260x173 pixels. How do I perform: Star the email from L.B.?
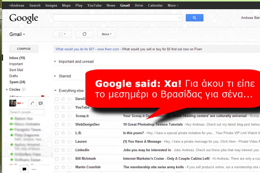coord(63,133)
